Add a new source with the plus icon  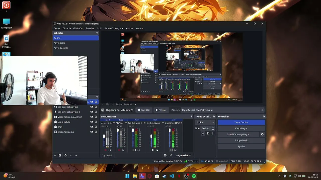coord(55,155)
